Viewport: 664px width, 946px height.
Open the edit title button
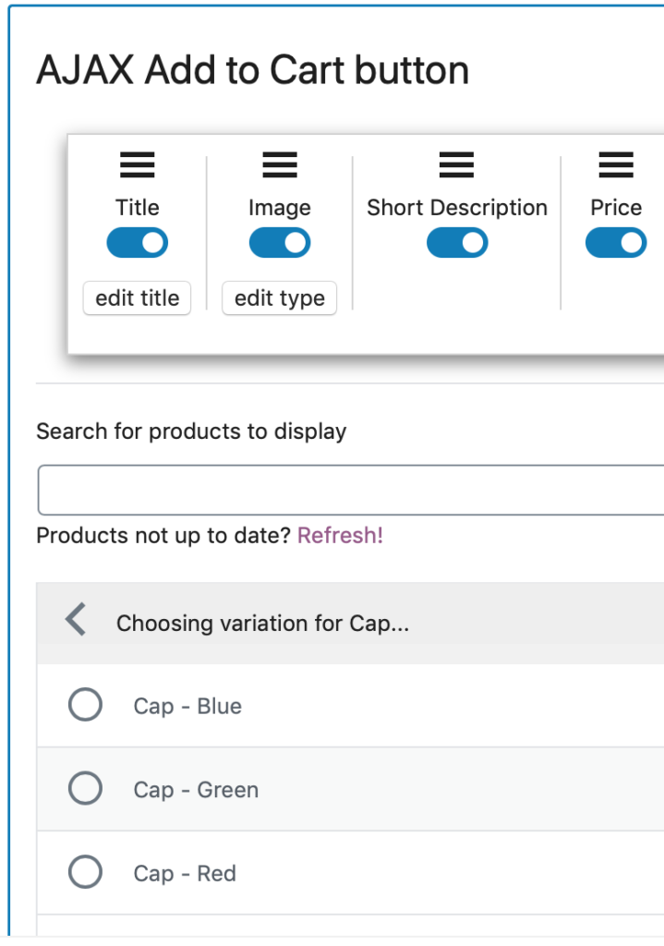(x=137, y=298)
